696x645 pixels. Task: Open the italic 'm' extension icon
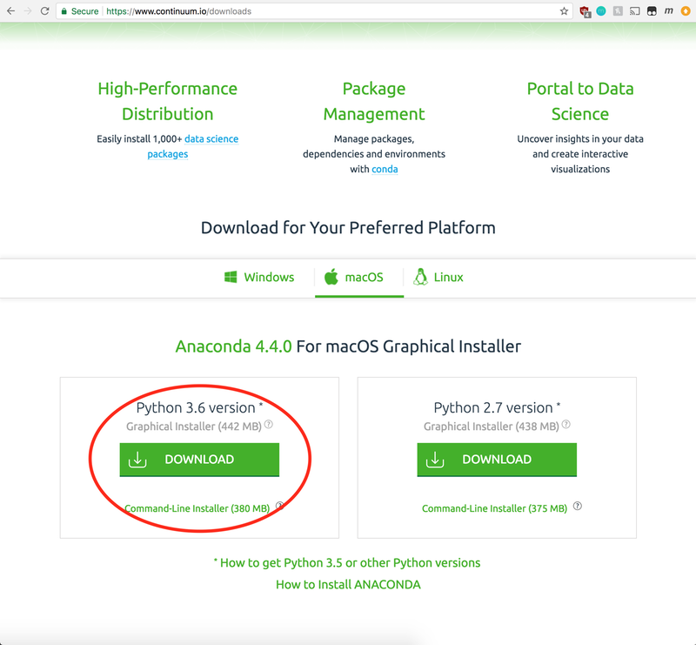[668, 11]
